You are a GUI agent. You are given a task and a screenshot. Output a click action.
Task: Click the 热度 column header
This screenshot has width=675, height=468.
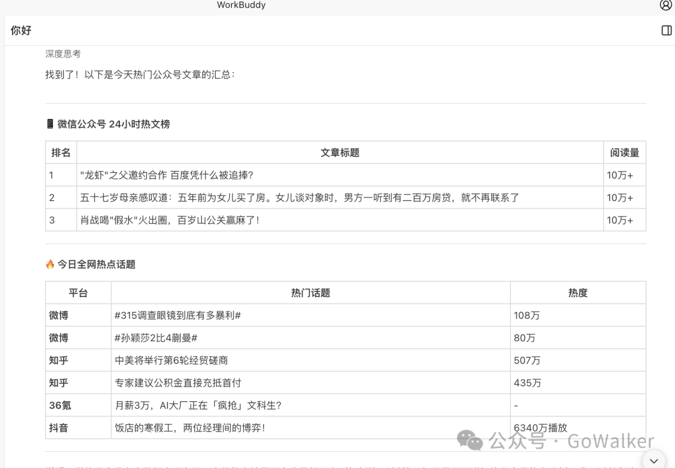(x=577, y=292)
